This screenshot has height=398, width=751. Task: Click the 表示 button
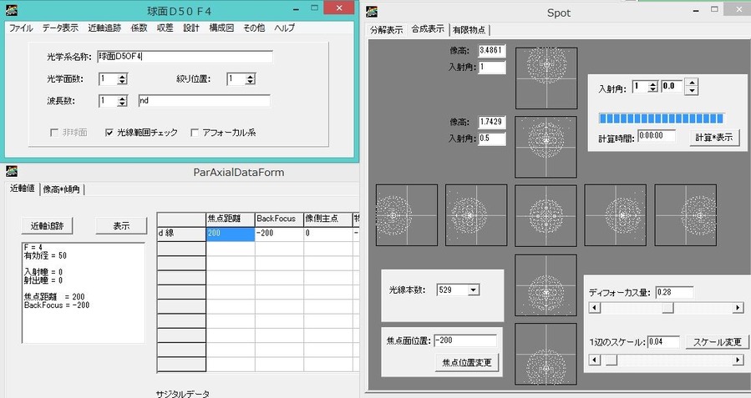121,226
